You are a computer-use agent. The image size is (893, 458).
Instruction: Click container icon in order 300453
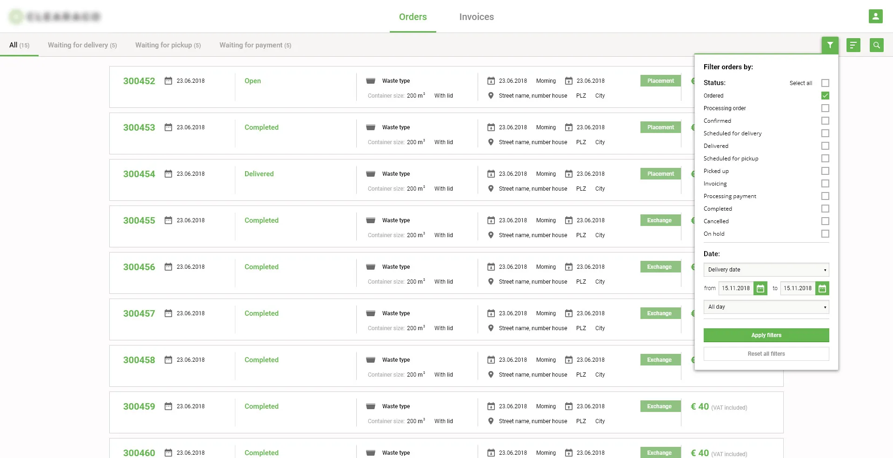371,127
